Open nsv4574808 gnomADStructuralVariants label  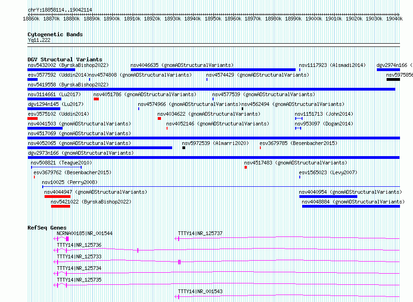click(x=141, y=75)
